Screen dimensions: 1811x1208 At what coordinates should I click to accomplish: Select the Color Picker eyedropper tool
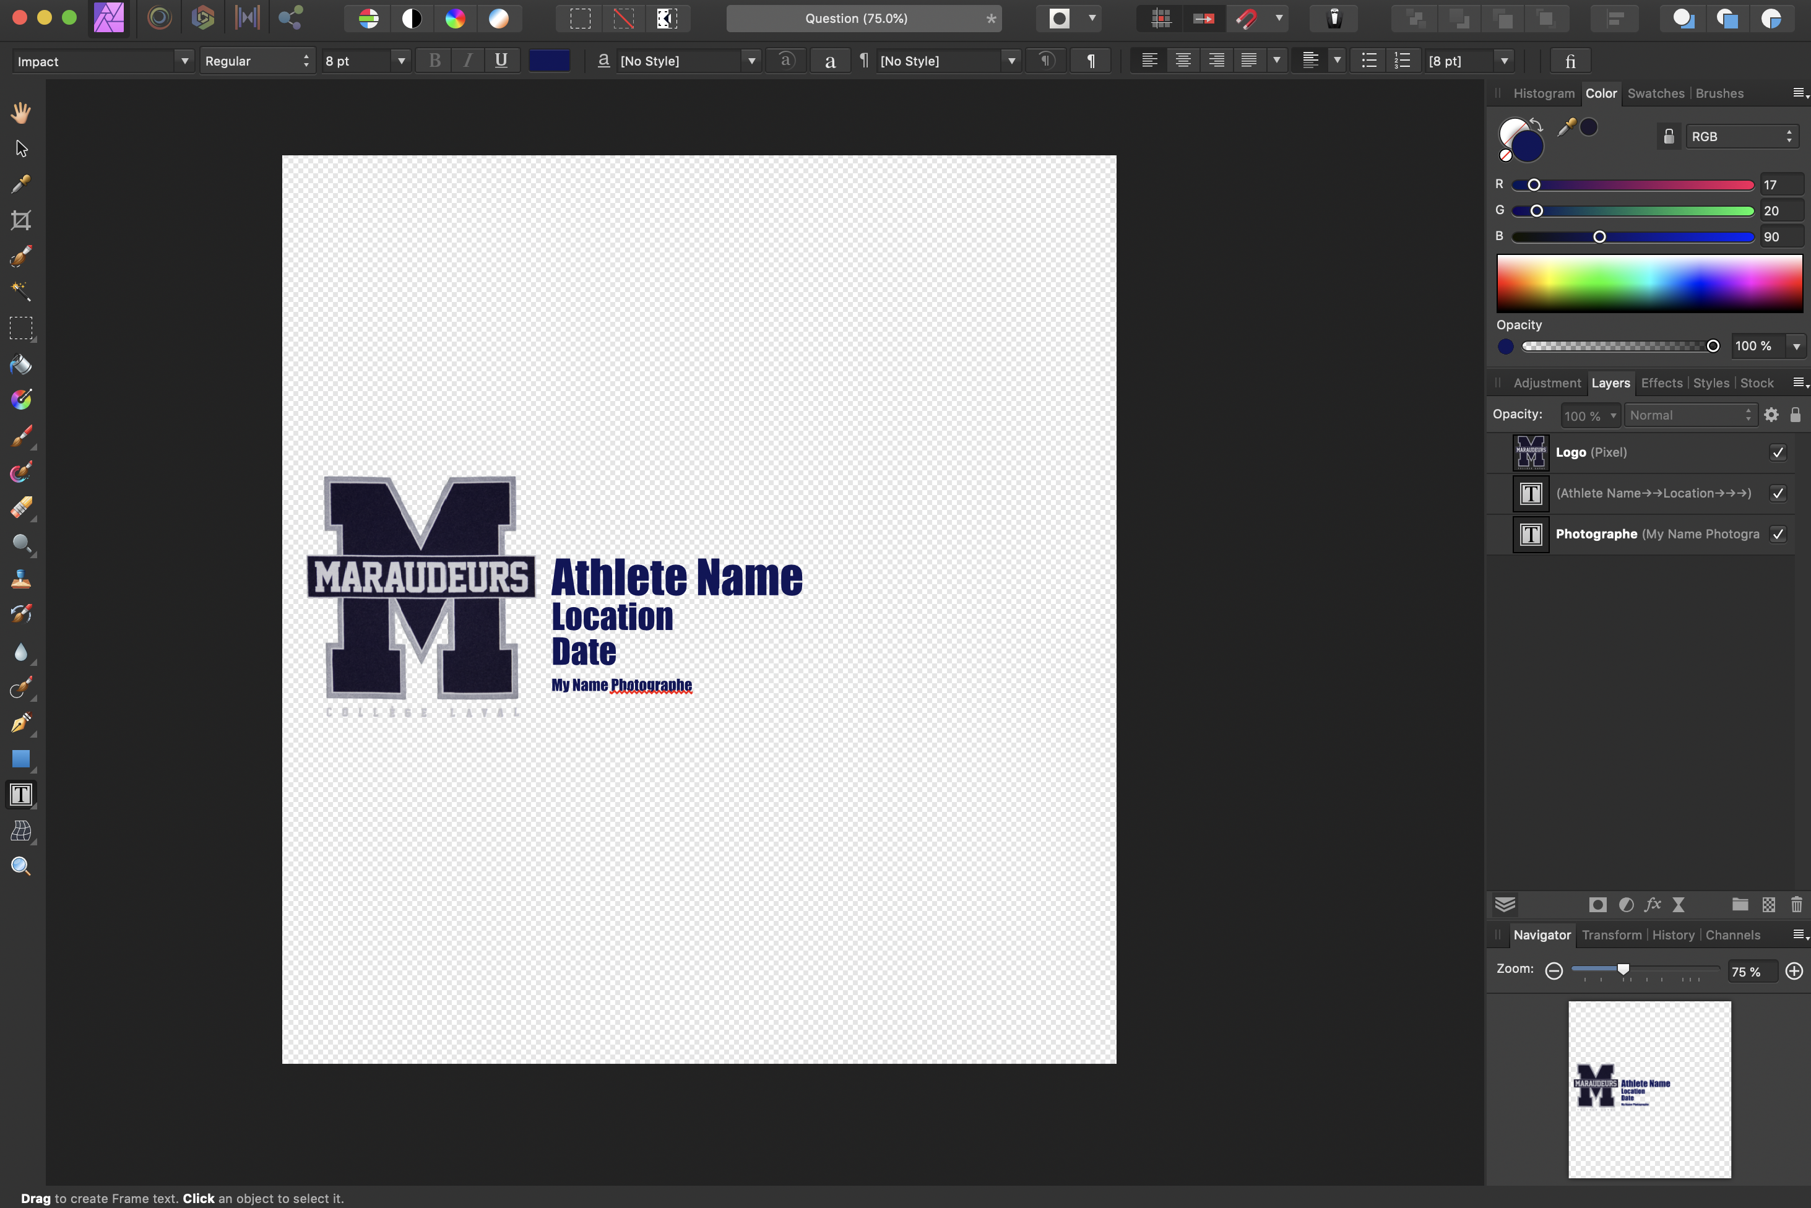tap(21, 184)
